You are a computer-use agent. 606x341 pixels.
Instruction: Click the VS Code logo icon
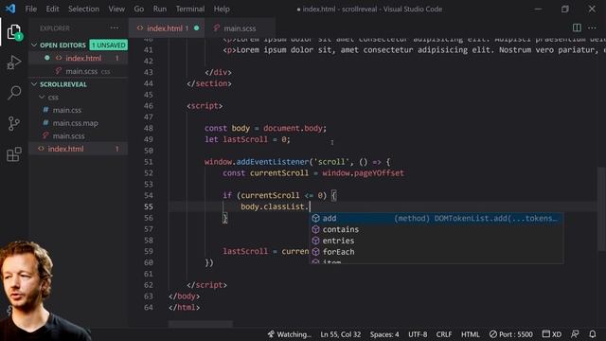point(10,9)
